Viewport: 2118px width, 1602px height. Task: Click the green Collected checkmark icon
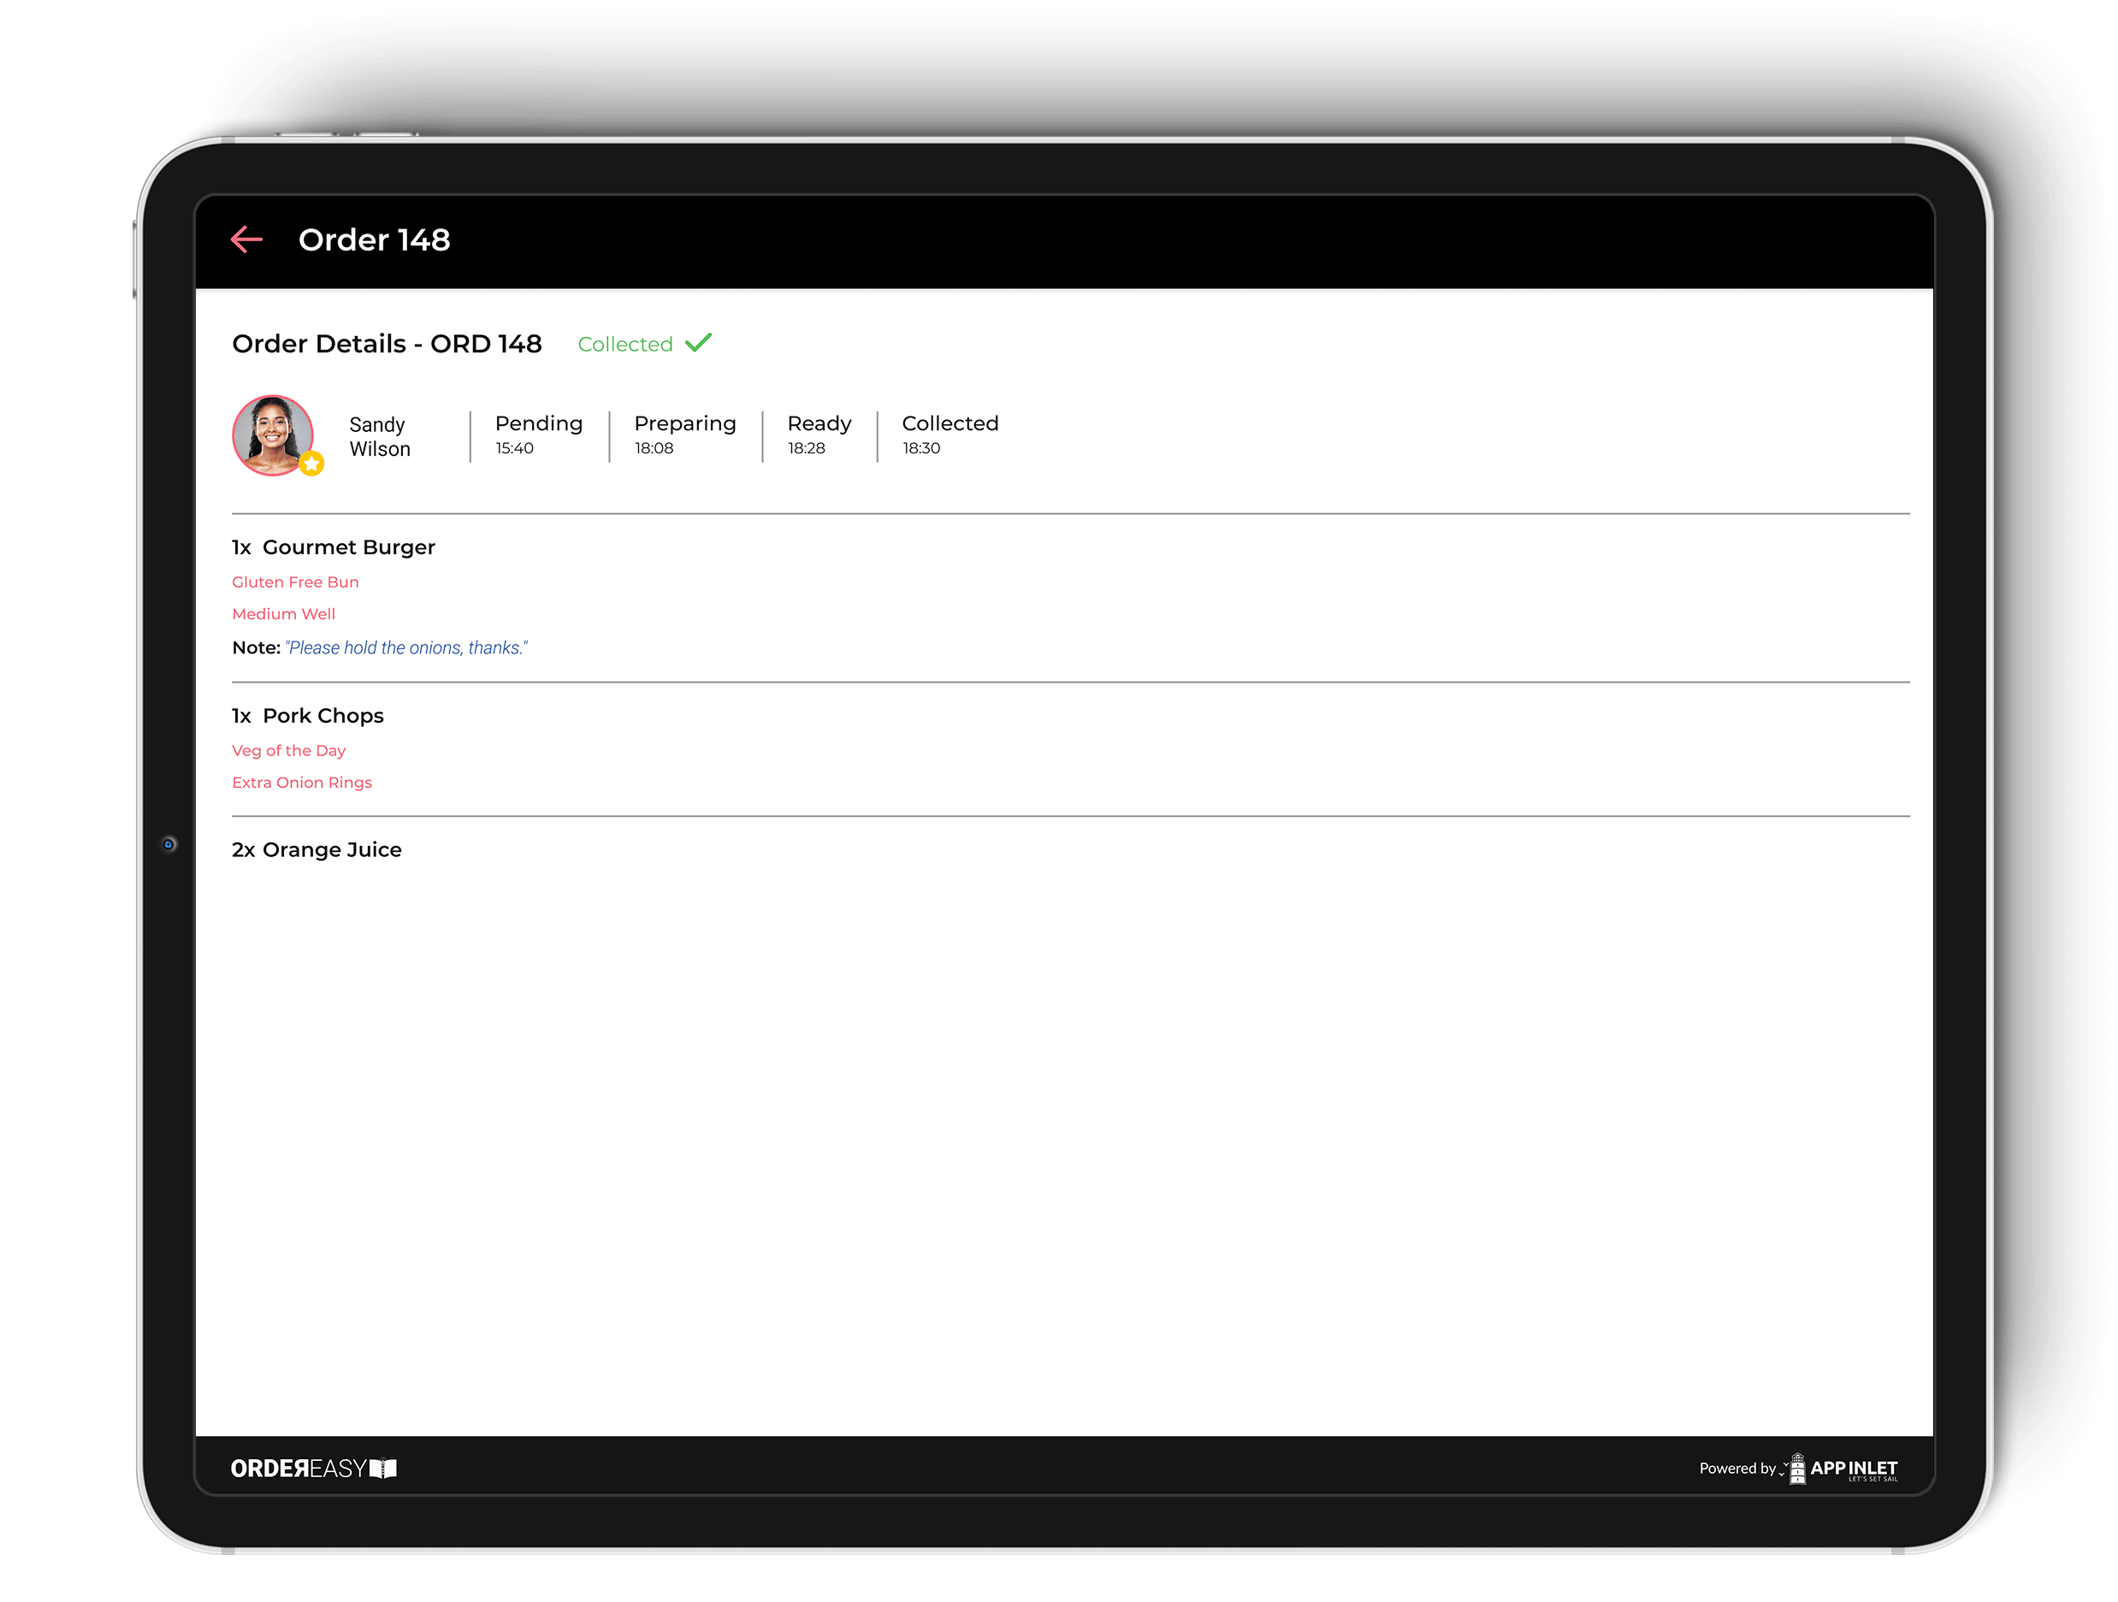coord(699,343)
